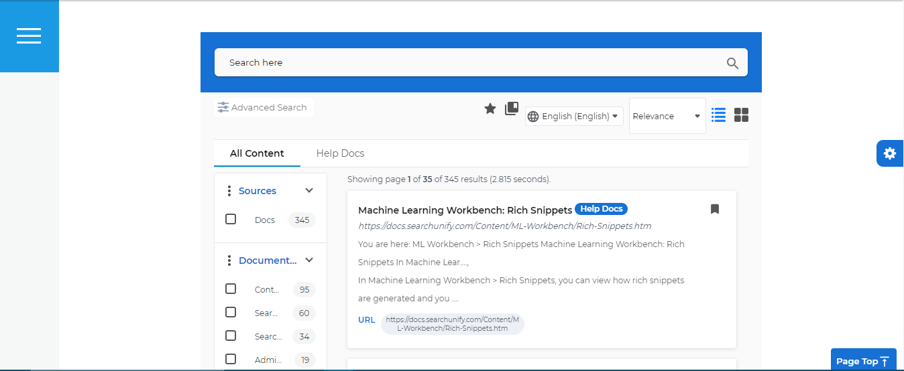Open saved bookmarks list icon
Screen dimensions: 904x371
pos(512,108)
